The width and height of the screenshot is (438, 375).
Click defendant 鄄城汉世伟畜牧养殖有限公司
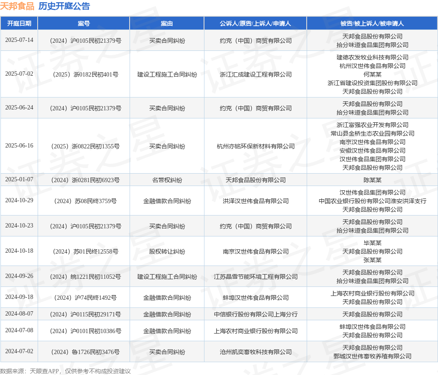click(x=373, y=356)
